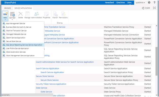Select Work Management Service Application menu entry
Screen dimensions: 159x97
[x=20, y=56]
